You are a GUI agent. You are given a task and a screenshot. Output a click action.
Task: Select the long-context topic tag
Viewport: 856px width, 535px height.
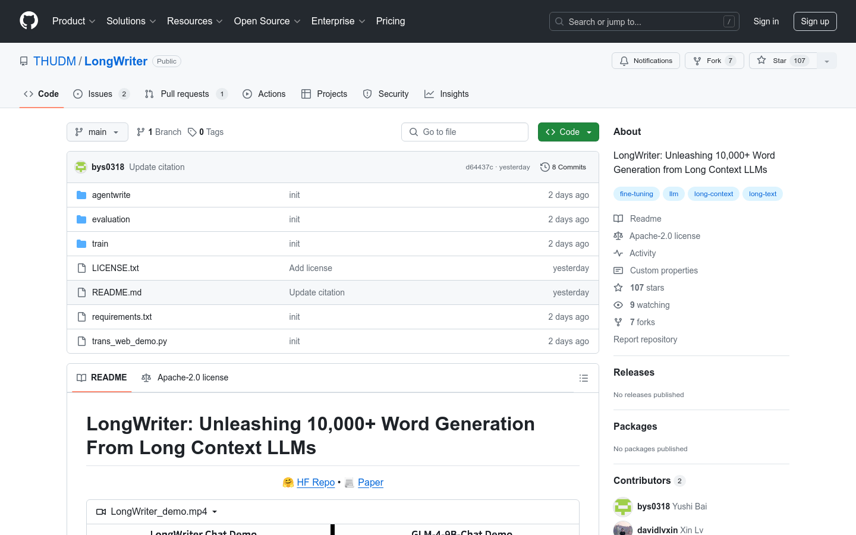tap(713, 194)
